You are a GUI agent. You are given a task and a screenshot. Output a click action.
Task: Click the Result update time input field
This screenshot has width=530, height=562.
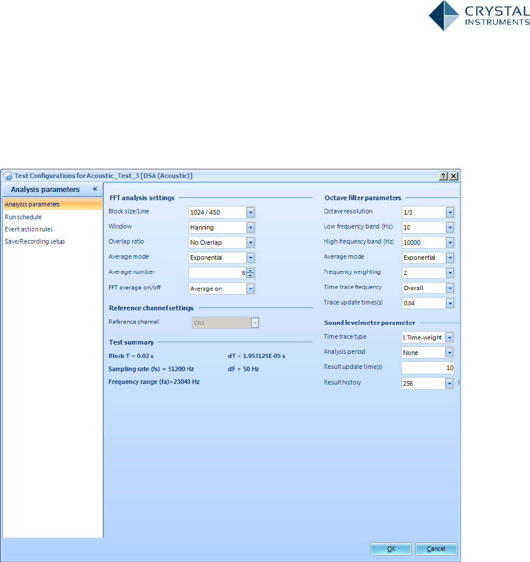pyautogui.click(x=428, y=368)
